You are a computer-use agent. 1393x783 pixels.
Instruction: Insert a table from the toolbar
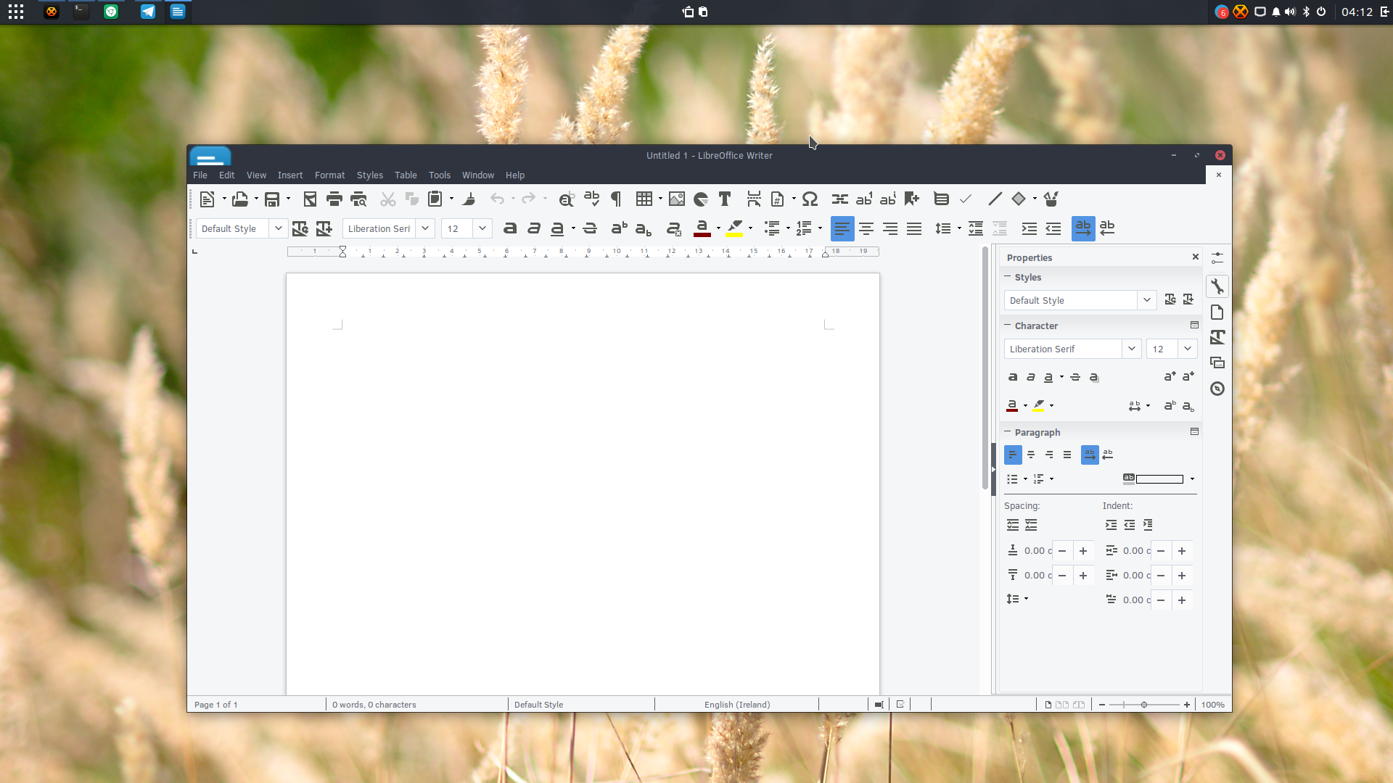coord(644,199)
